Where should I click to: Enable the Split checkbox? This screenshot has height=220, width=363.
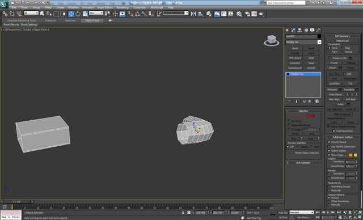click(344, 74)
